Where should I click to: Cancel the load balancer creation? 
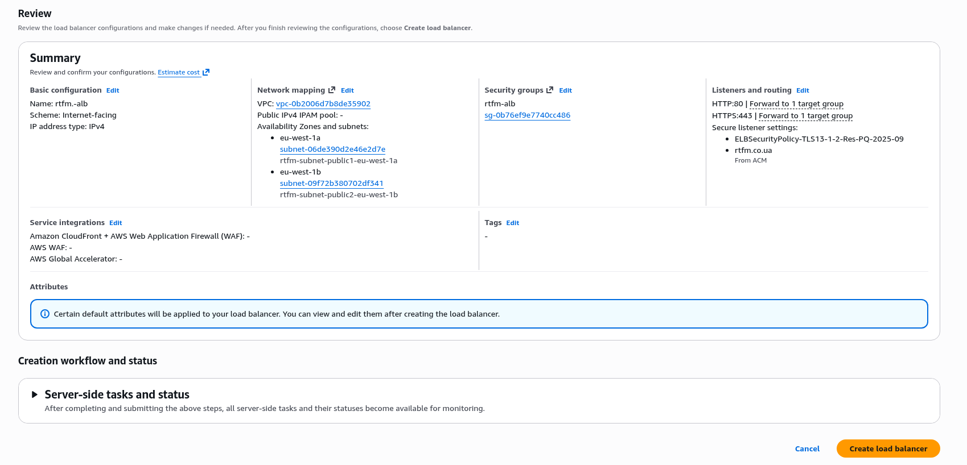(807, 449)
